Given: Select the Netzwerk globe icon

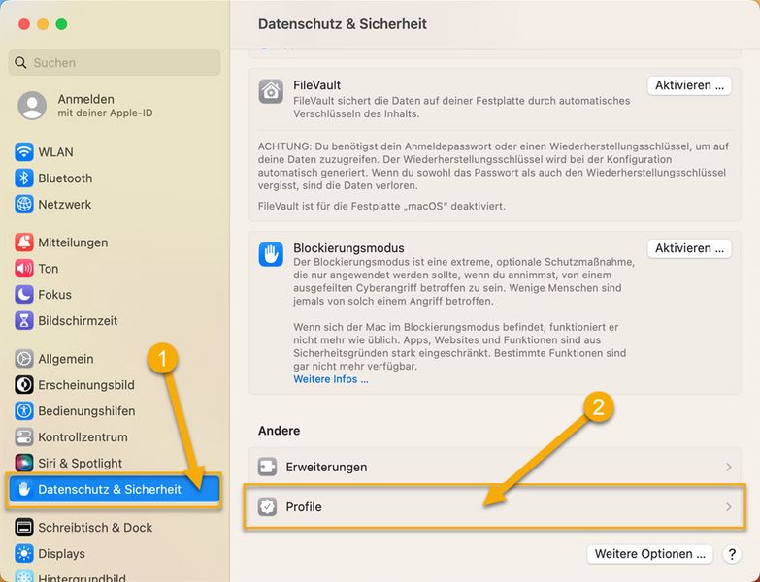Looking at the screenshot, I should pos(23,205).
